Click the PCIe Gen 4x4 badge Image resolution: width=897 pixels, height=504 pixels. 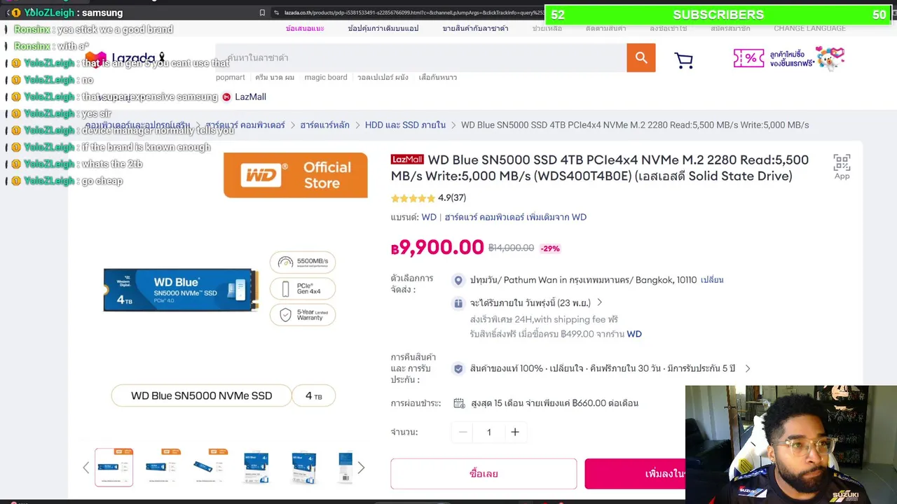(x=303, y=288)
